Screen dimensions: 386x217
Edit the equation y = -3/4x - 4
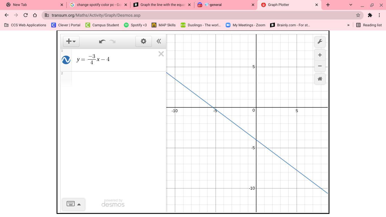coord(93,59)
